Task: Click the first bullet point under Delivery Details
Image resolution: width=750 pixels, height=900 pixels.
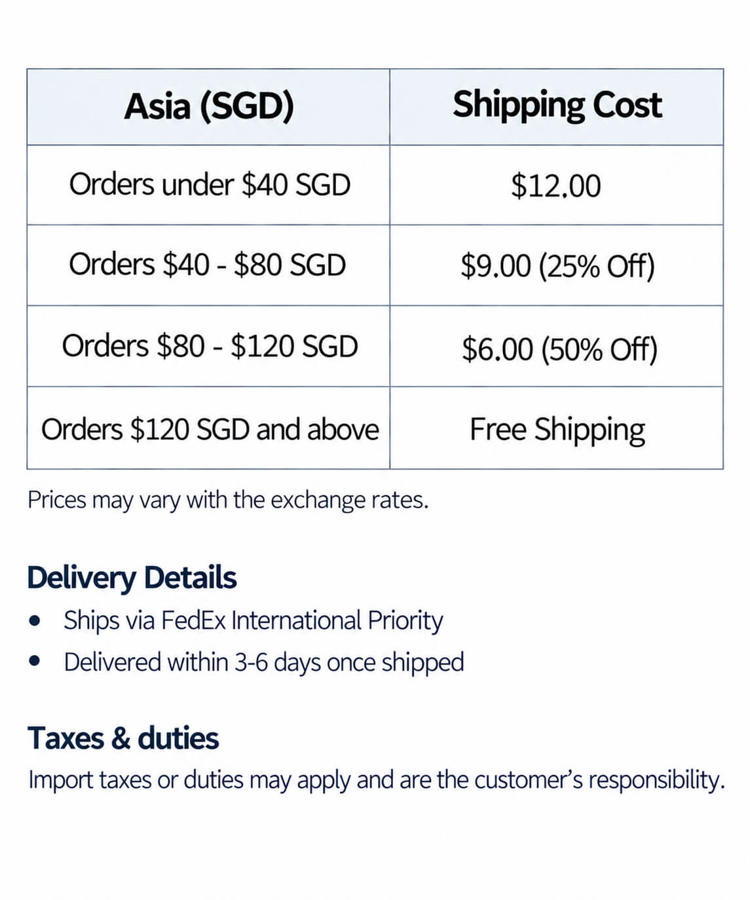Action: 35,620
